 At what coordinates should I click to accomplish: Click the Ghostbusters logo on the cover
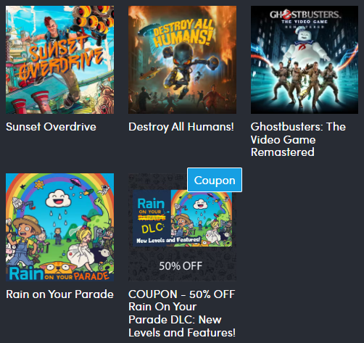point(305,15)
